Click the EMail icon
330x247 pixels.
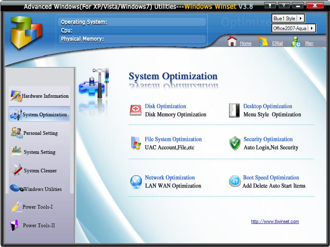pyautogui.click(x=263, y=41)
